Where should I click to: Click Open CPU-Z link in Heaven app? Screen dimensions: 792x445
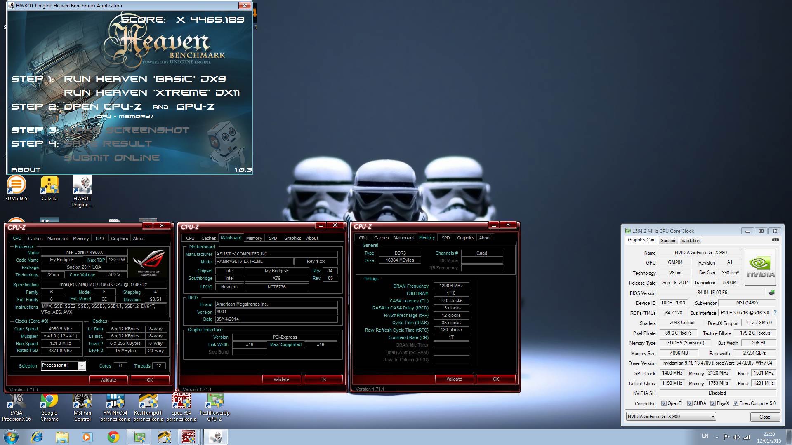(x=103, y=107)
